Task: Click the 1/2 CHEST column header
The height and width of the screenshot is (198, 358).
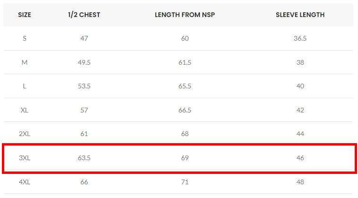Action: [84, 15]
